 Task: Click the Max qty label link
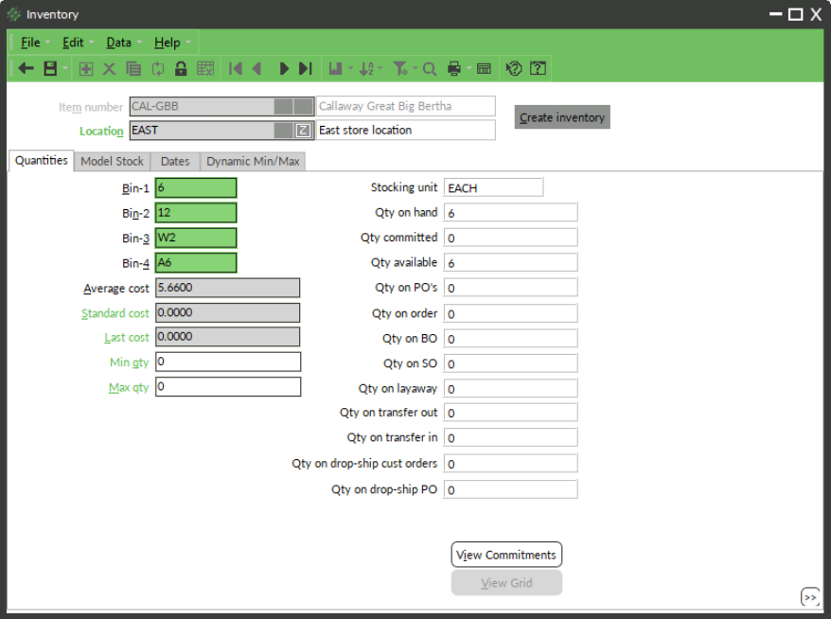[129, 387]
